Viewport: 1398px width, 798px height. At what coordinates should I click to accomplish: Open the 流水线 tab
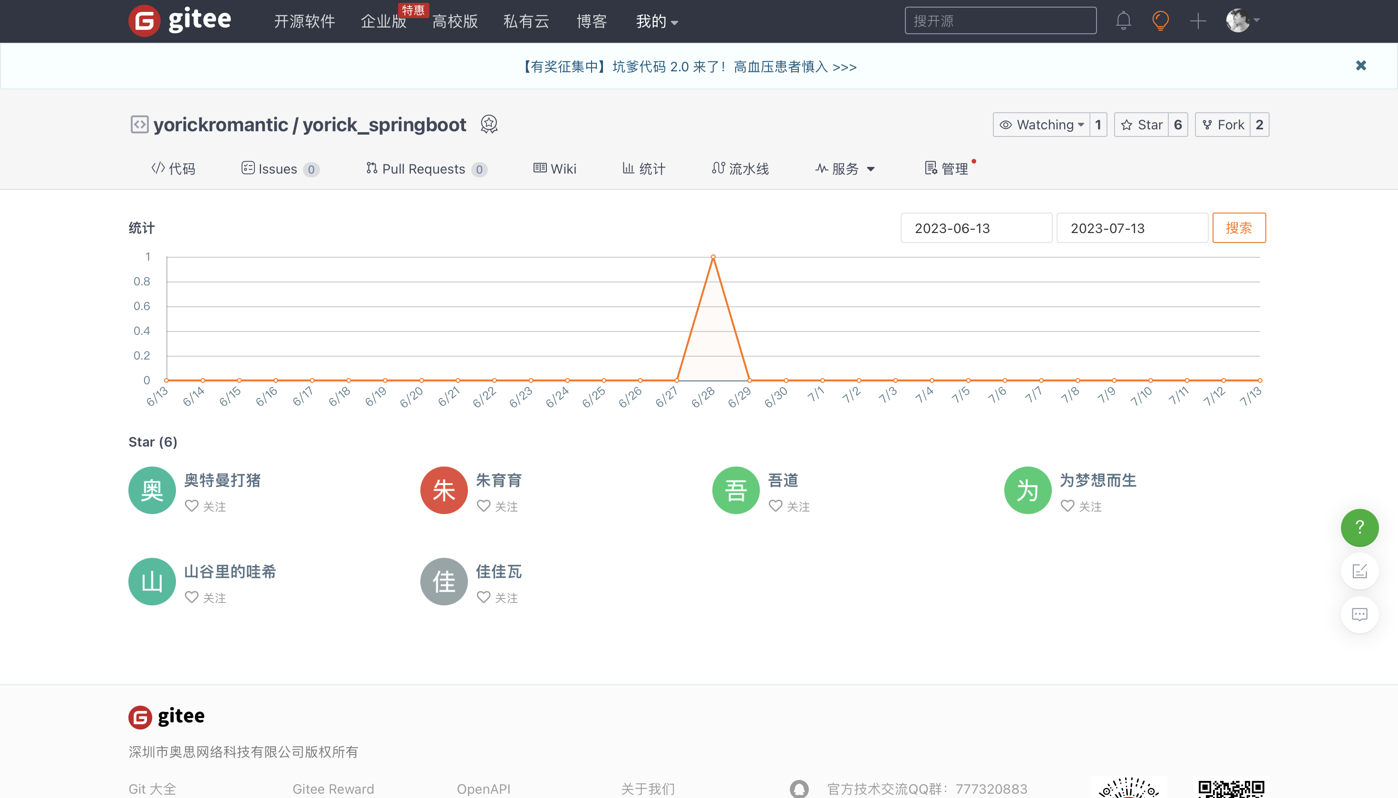[740, 169]
